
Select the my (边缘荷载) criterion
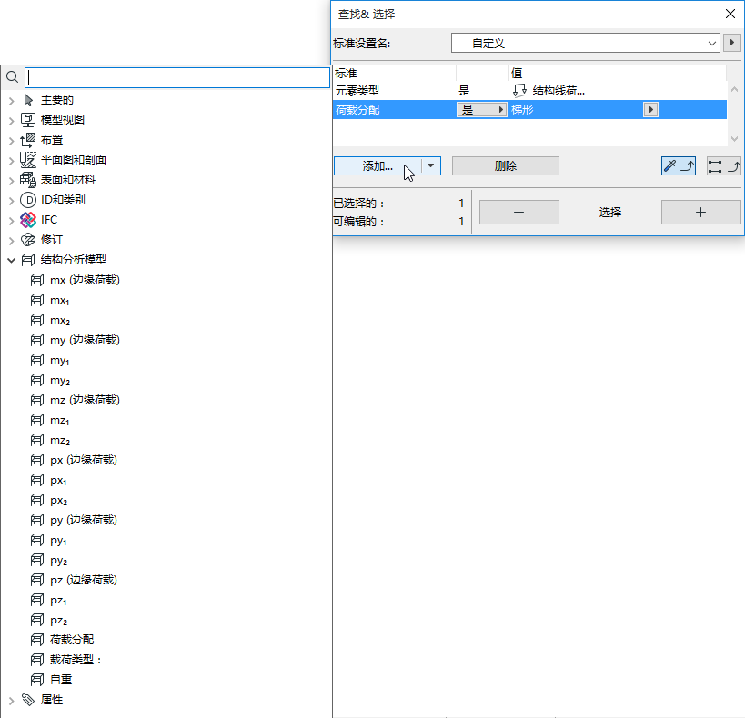click(x=85, y=340)
